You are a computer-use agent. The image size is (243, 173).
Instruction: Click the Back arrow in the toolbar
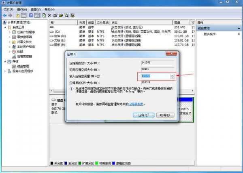[4, 15]
